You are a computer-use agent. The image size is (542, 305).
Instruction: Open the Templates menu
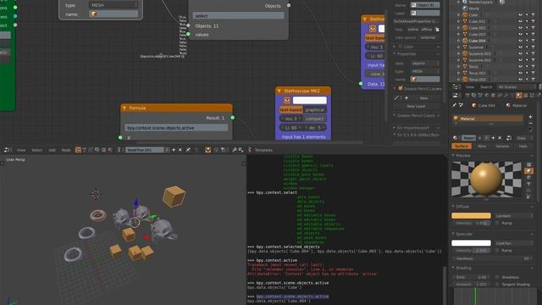[x=263, y=150]
